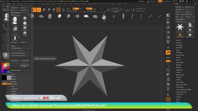The image size is (198, 111).
Task: Click the Edit mode button
Action: click(34, 10)
